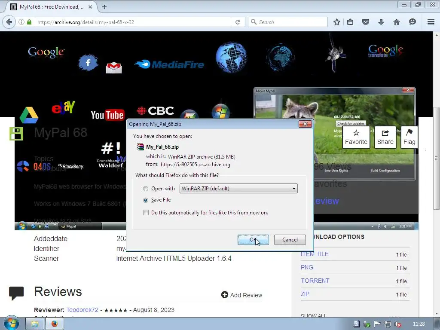Click scrollbar up arrow of the page

436,35
